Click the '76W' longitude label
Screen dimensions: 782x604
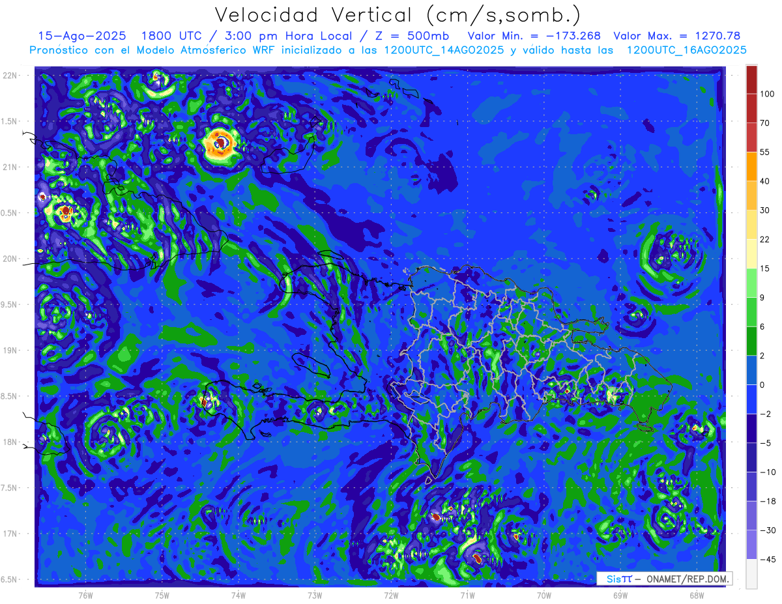[x=85, y=595]
